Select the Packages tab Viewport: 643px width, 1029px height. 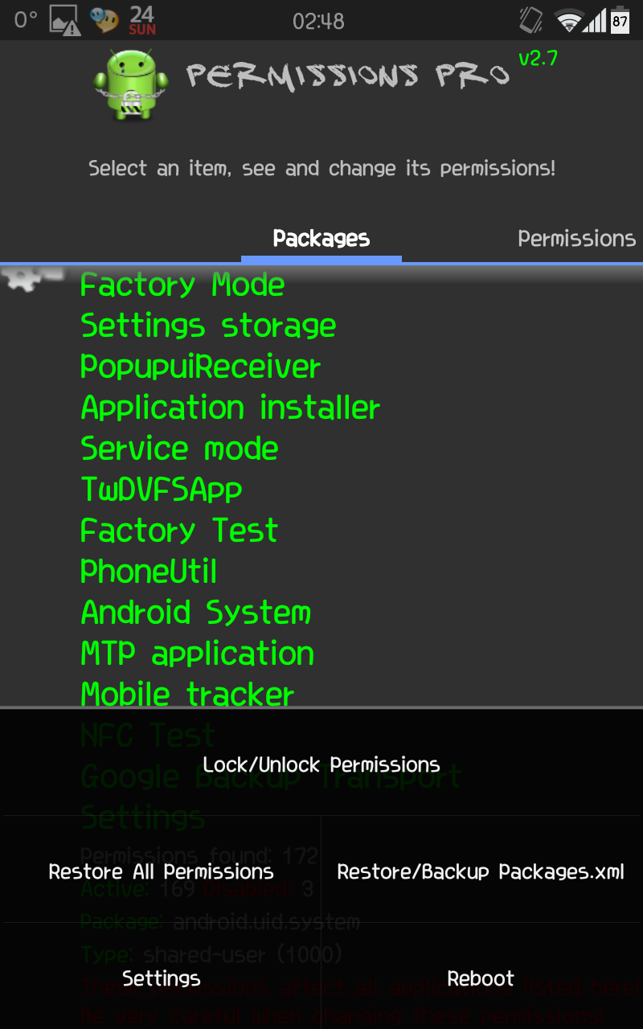[x=321, y=239]
